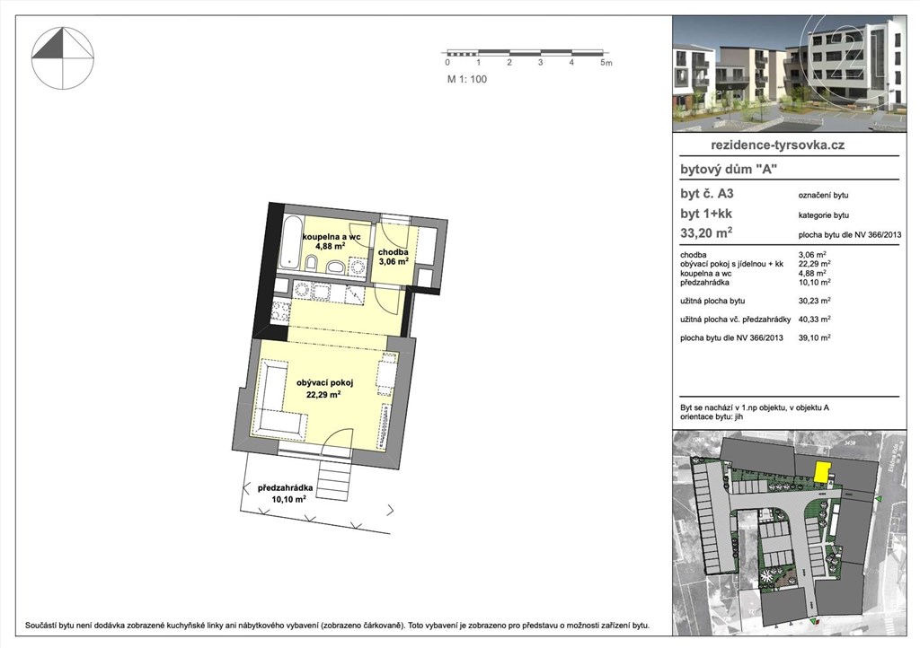This screenshot has height=648, width=920.
Task: Select the '40,33 m²' value
Action: coord(814,320)
